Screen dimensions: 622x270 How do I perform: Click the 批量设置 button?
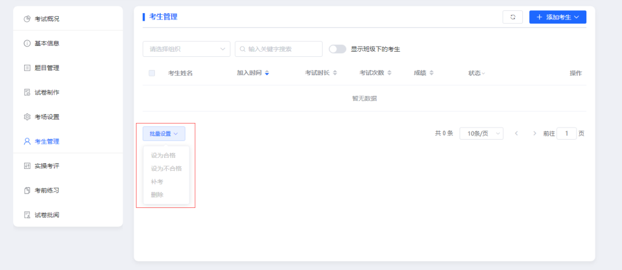tap(164, 134)
